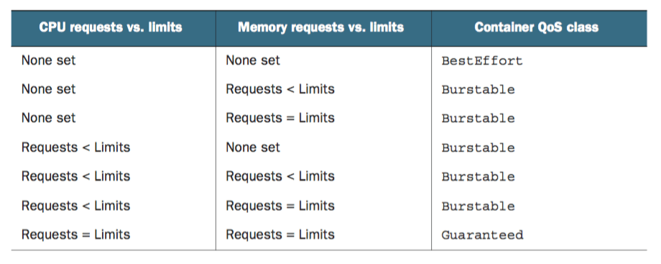Select Burstable in the fourth table row
This screenshot has height=264, width=661.
(x=478, y=148)
